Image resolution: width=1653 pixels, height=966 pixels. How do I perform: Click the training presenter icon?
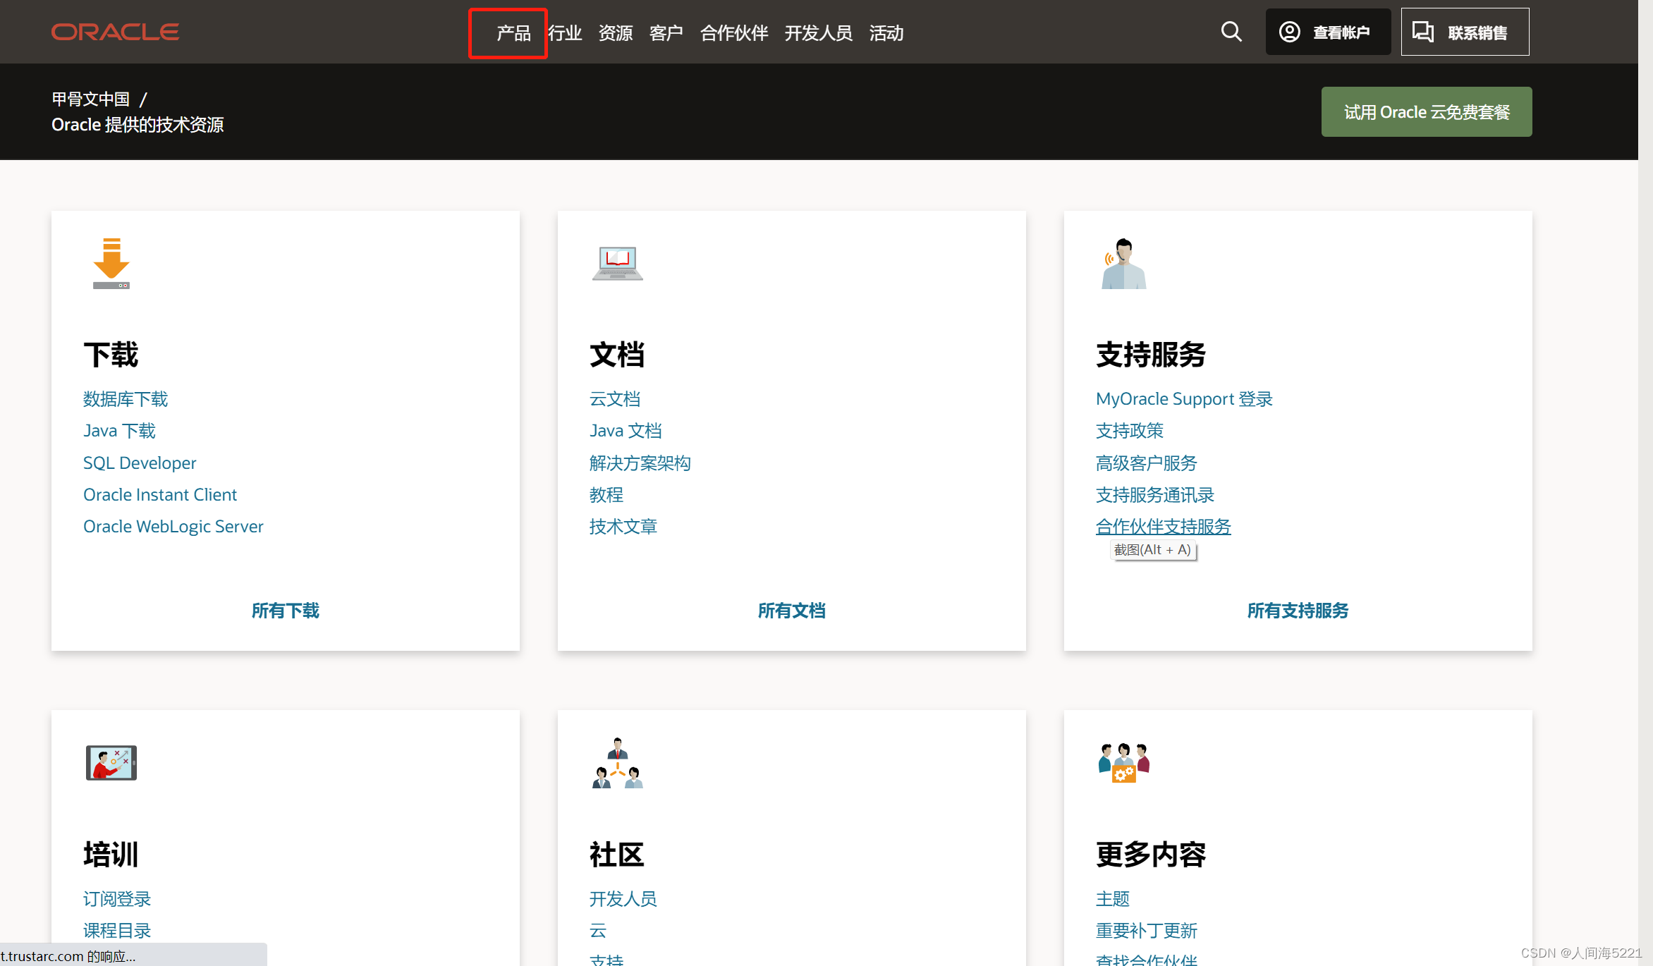click(x=111, y=763)
